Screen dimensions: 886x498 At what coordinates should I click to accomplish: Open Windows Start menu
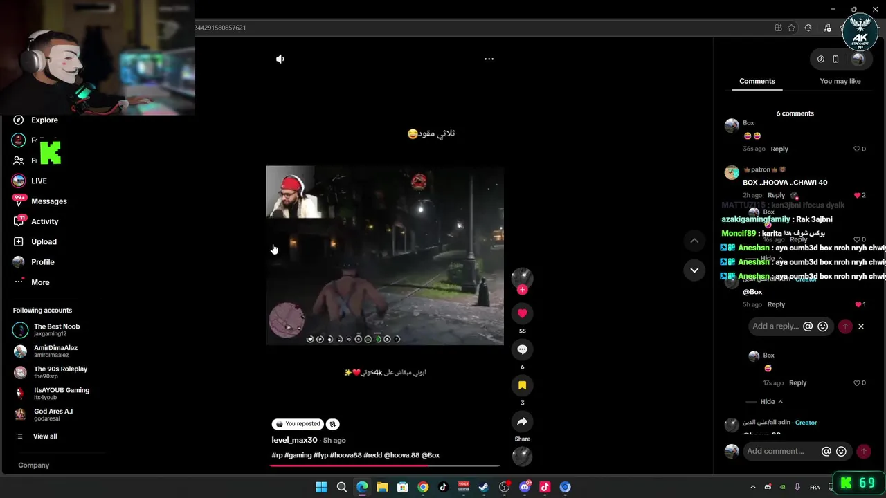(x=321, y=487)
